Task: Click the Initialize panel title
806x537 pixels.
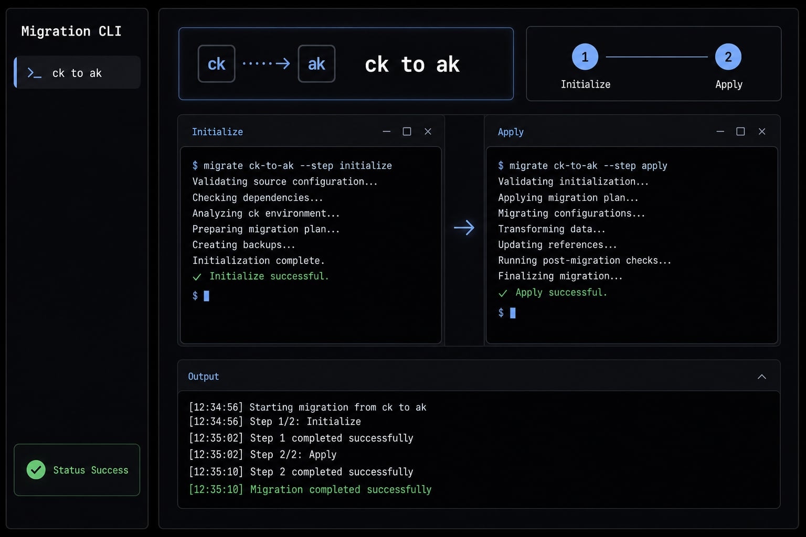Action: pos(217,132)
